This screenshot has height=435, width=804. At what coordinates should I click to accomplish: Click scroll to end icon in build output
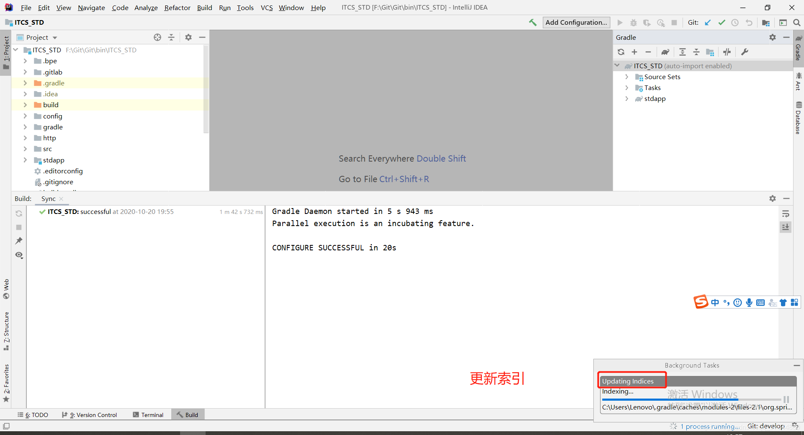786,227
